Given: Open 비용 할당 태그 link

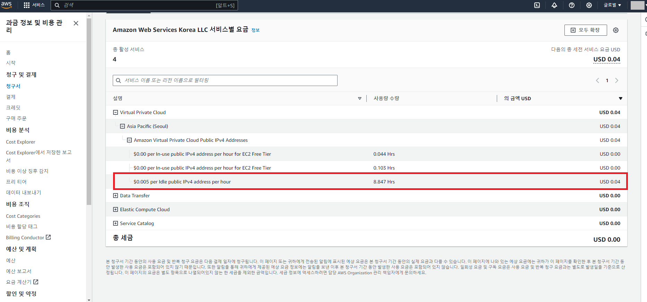Looking at the screenshot, I should click(22, 226).
